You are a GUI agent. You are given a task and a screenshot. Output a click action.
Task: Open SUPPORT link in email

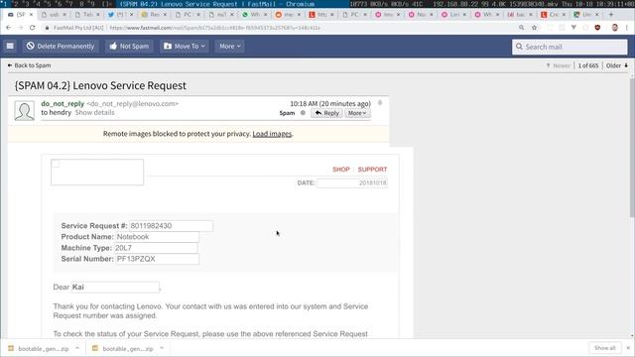(372, 170)
